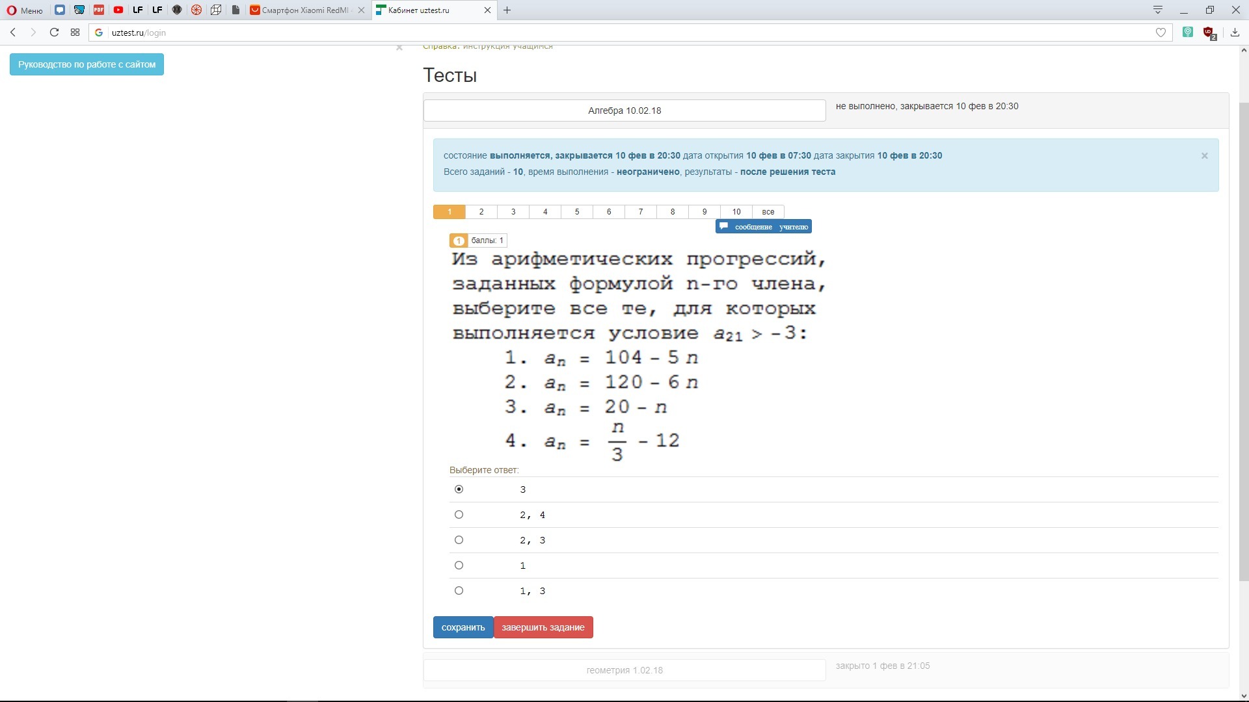This screenshot has height=702, width=1249.
Task: Switch to question tab 5
Action: (x=577, y=212)
